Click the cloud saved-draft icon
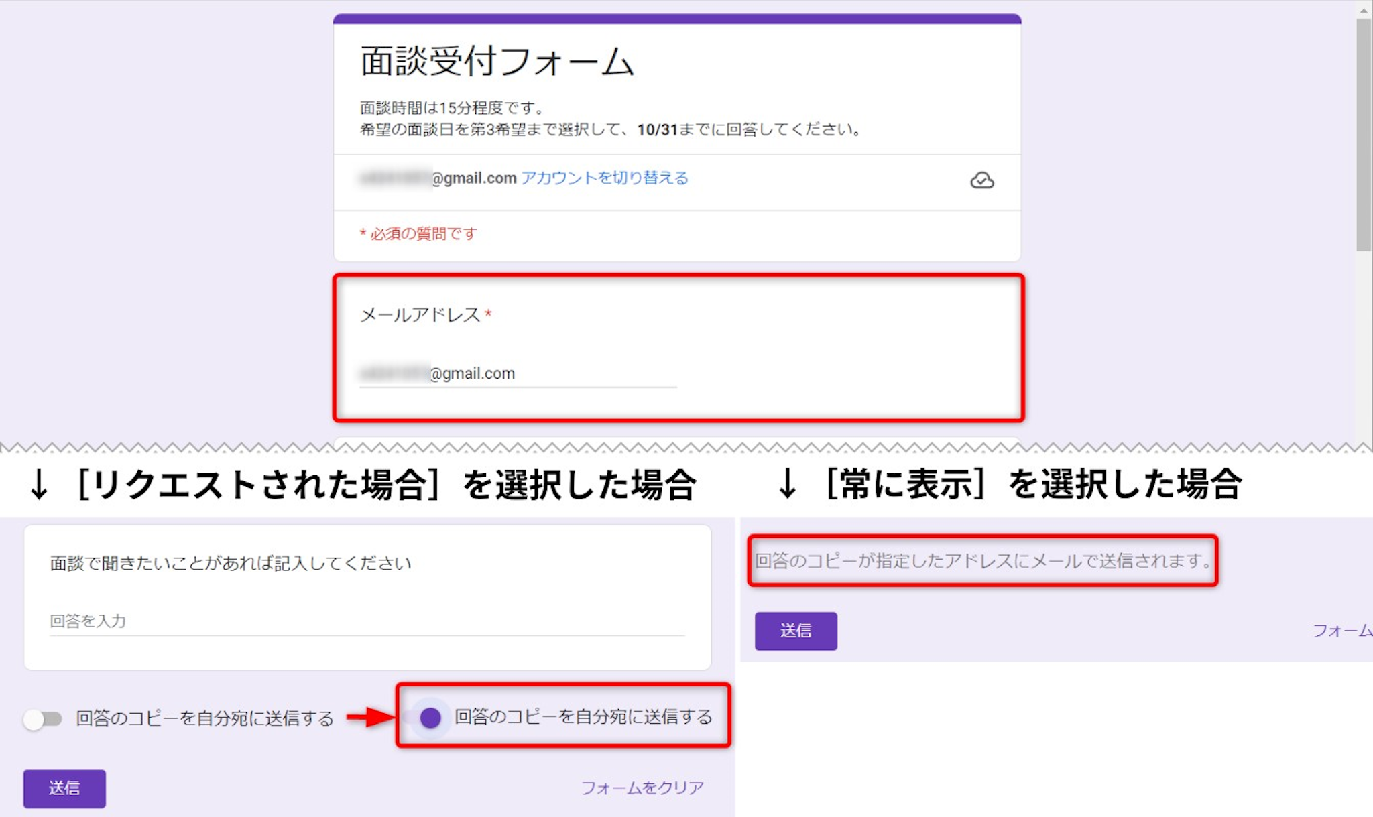Viewport: 1373px width, 817px height. 981,180
